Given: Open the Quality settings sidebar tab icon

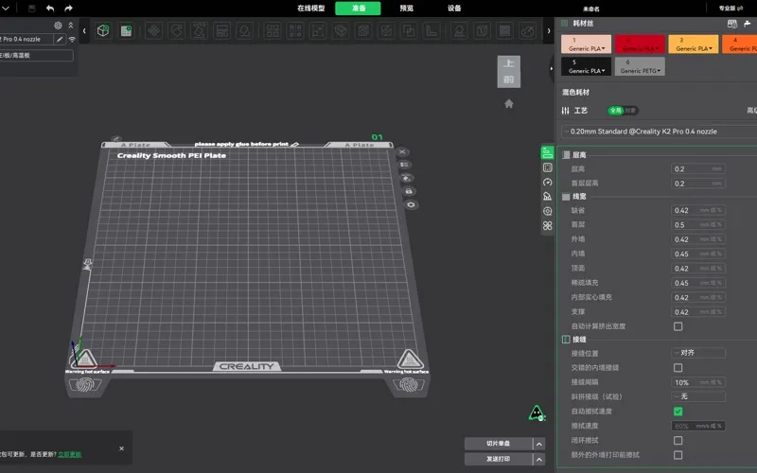Looking at the screenshot, I should pos(547,153).
